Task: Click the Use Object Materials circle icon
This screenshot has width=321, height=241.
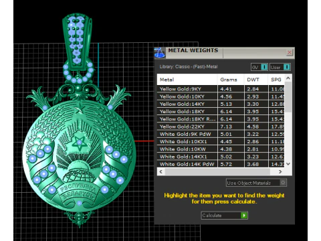Action: (283, 183)
